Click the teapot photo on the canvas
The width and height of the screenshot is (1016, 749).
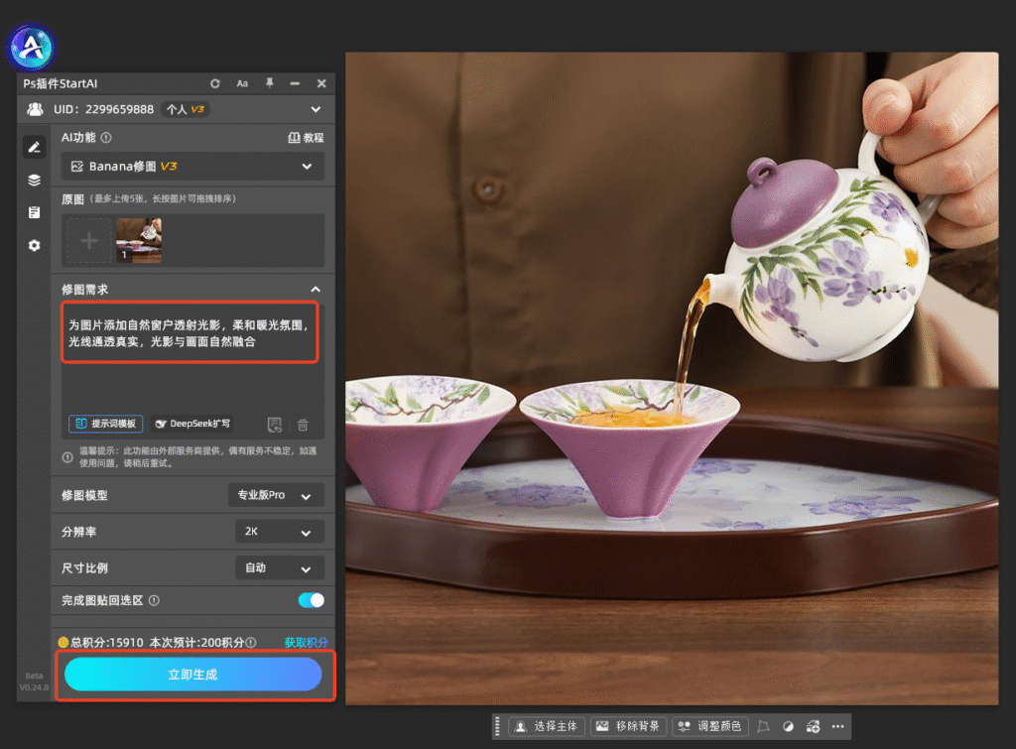672,378
